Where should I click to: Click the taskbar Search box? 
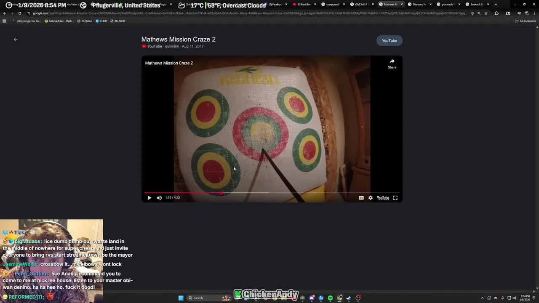(209, 298)
